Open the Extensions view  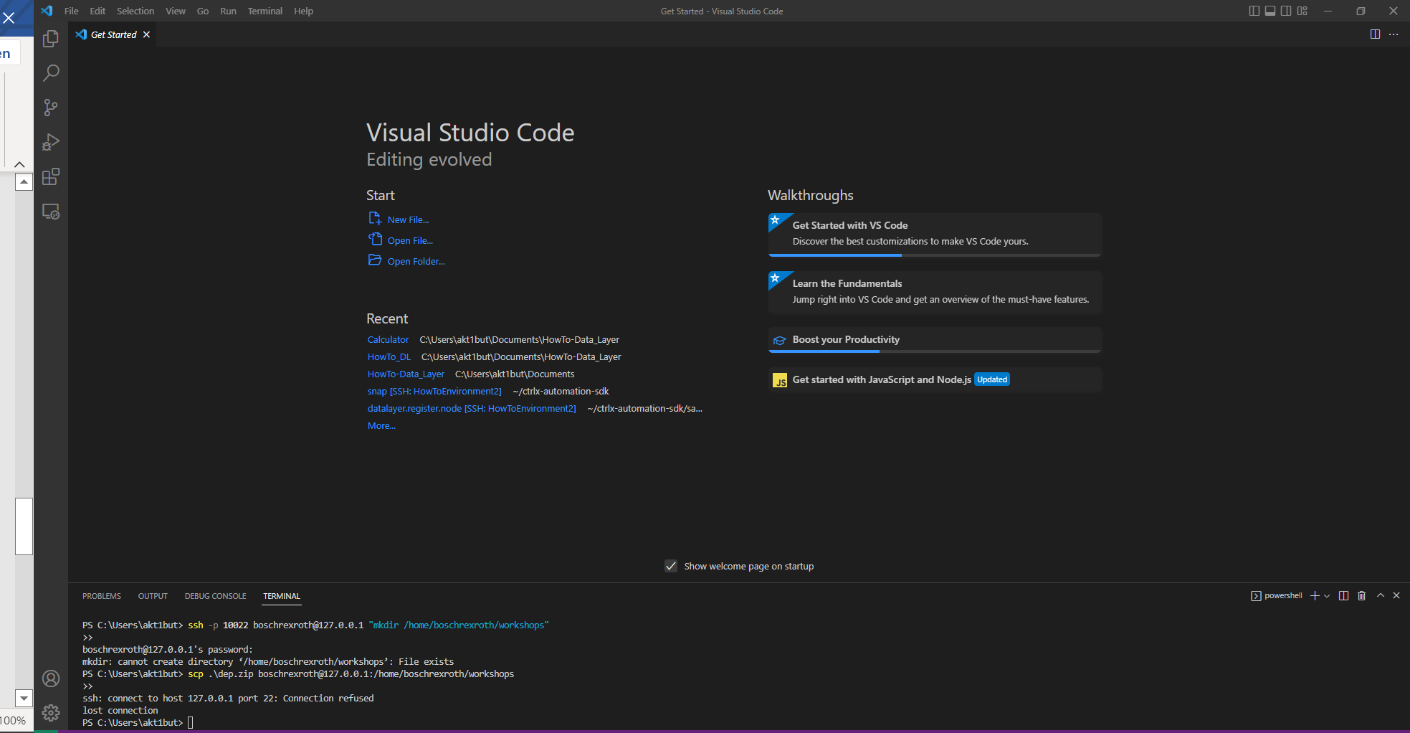[x=51, y=177]
